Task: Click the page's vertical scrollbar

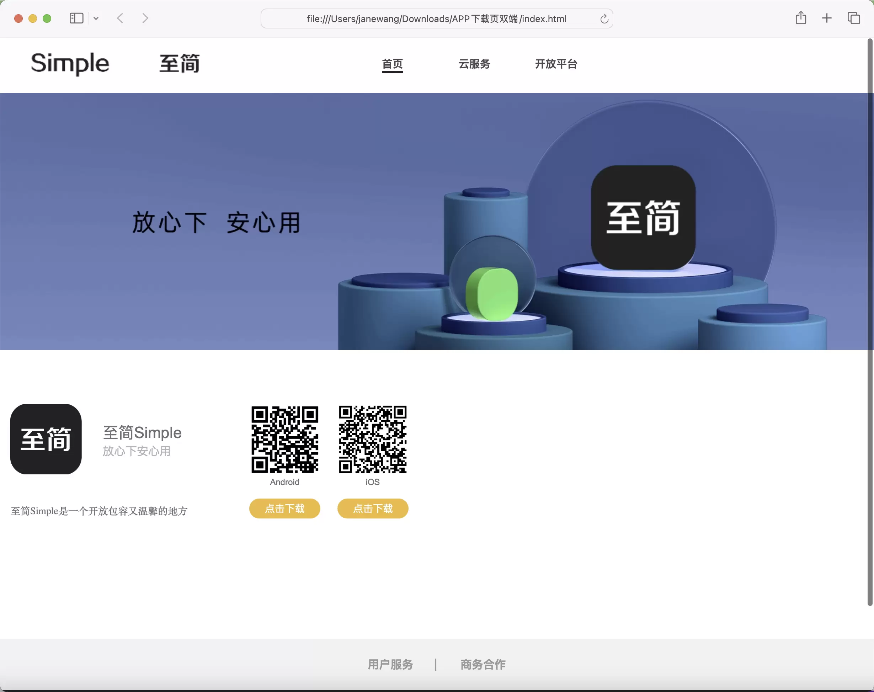Action: pos(869,322)
